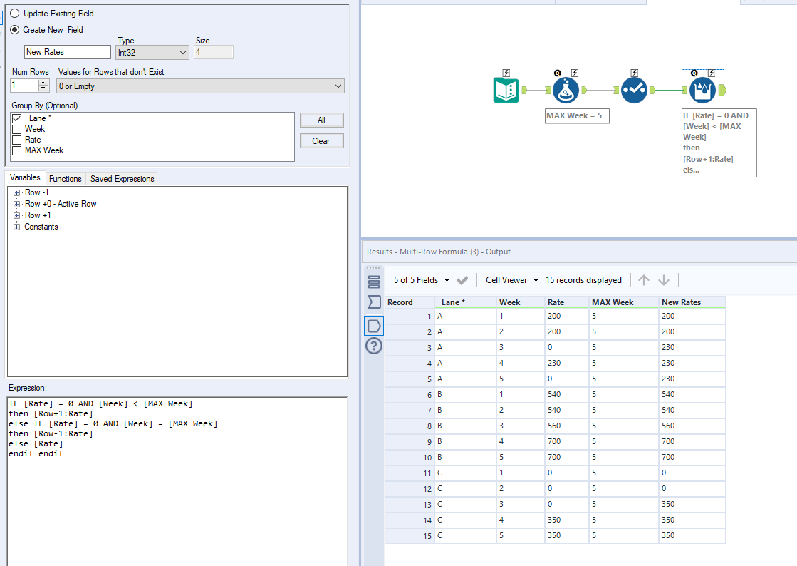Uncheck the Lane * group by checkbox
The width and height of the screenshot is (797, 566).
pos(16,118)
